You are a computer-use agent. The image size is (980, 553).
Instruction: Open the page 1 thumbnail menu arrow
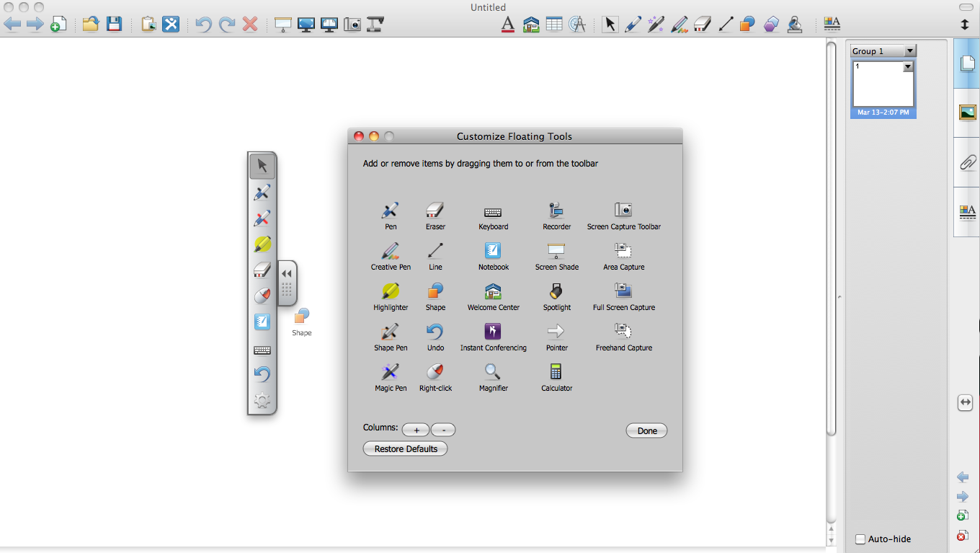908,66
